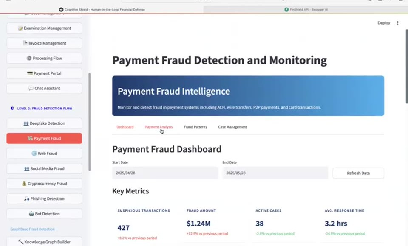Open the Social Media Fraud page
Image resolution: width=408 pixels, height=246 pixels.
44,168
